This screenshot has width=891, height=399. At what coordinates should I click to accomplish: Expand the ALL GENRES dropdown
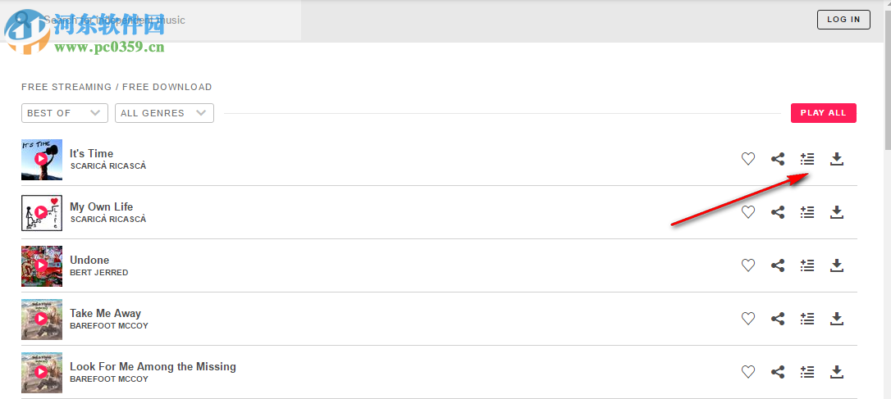(x=164, y=113)
